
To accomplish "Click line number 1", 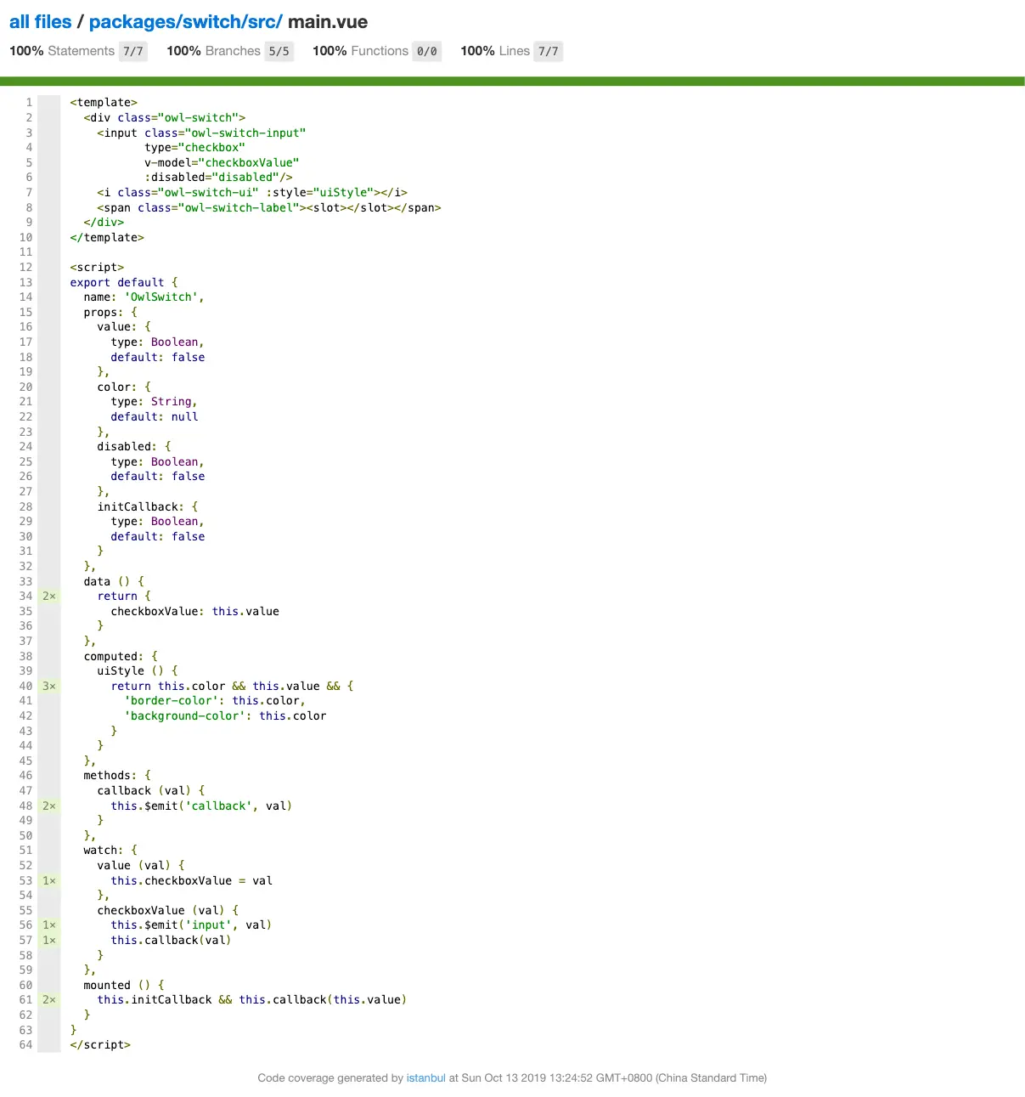I will pyautogui.click(x=29, y=102).
